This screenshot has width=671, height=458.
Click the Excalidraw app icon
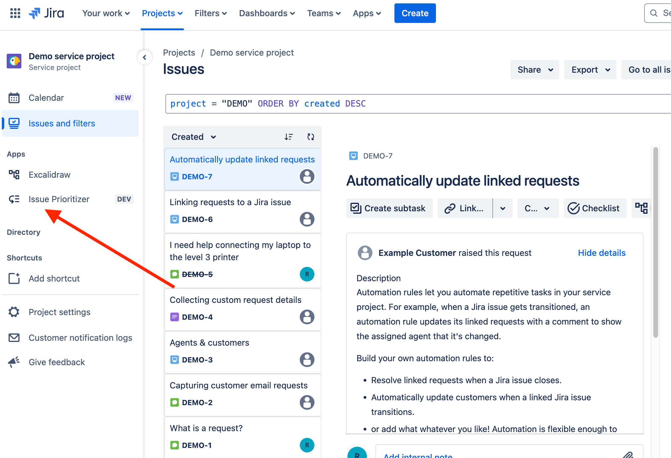coord(14,175)
